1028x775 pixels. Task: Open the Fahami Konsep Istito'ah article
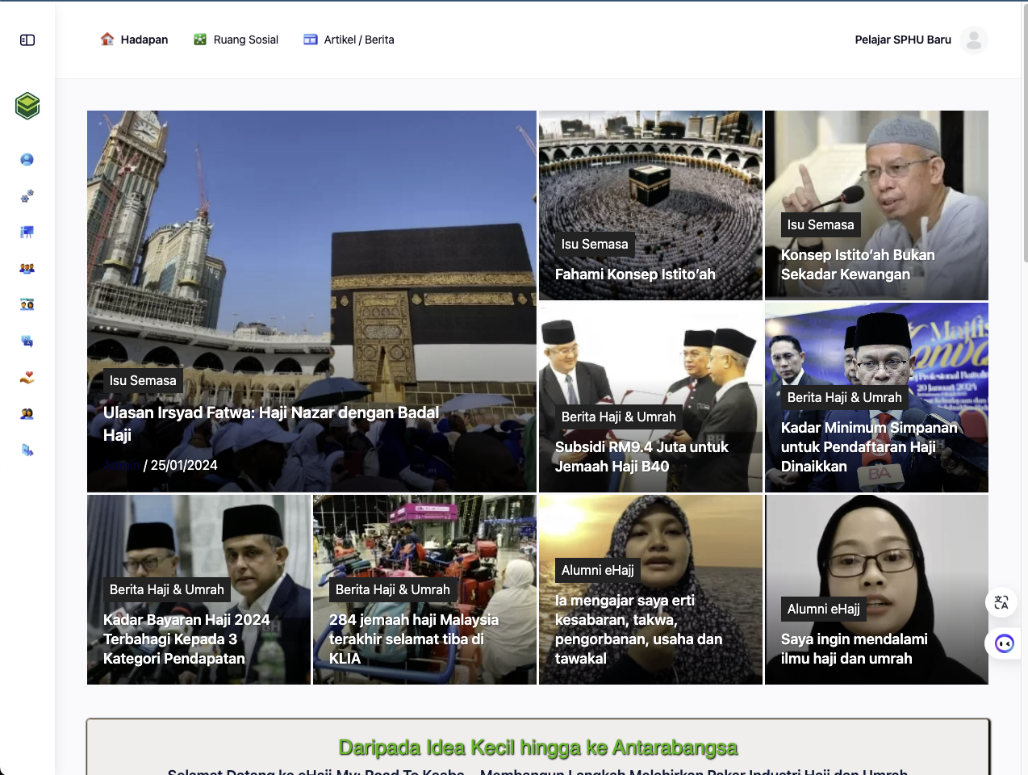point(635,274)
